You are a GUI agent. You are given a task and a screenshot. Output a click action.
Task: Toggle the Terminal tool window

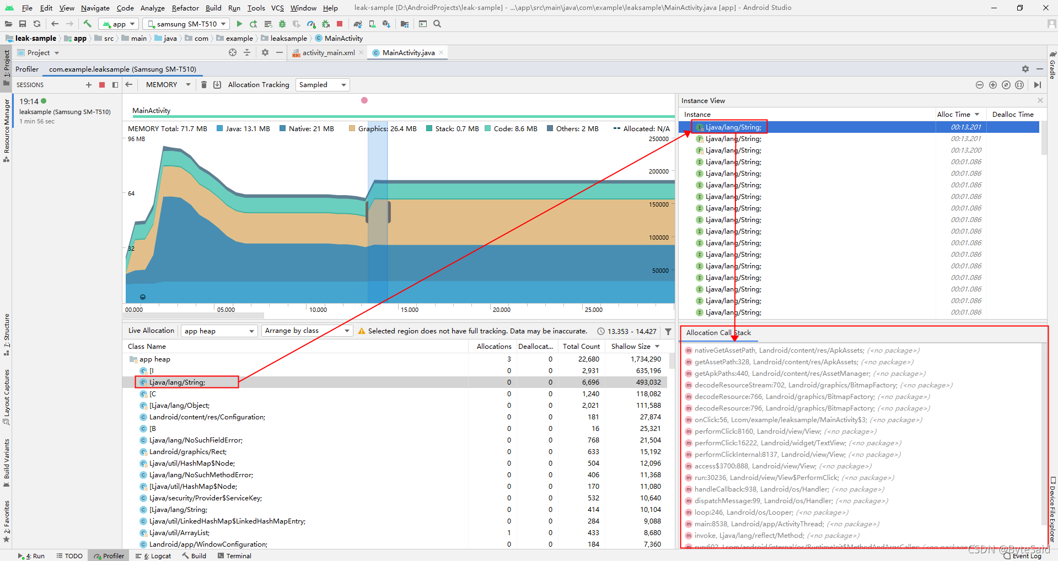click(x=234, y=555)
